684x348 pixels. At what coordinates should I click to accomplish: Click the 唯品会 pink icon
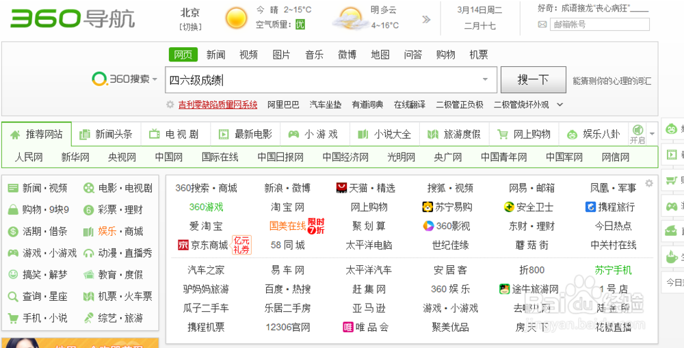(x=348, y=327)
